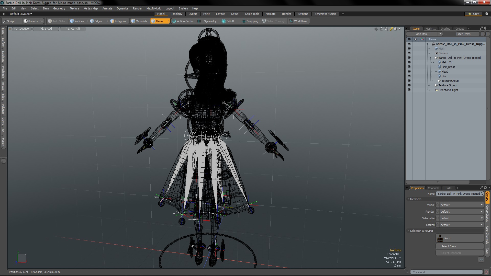Screen dimensions: 491x276
Task: Click the double-arrow more button in Properties
Action: coord(481,260)
